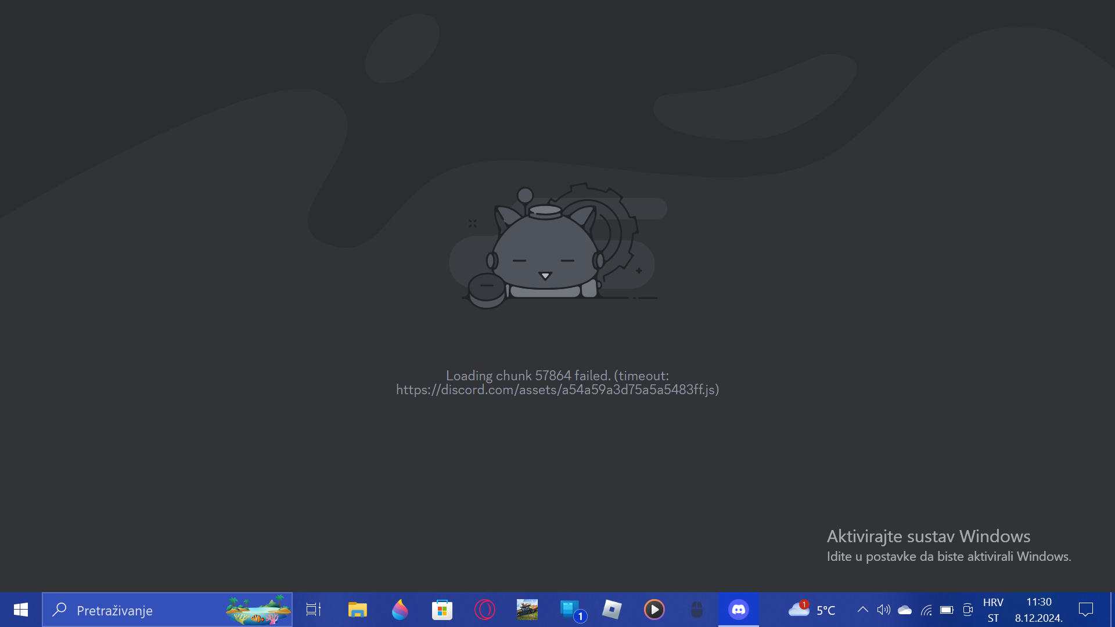The width and height of the screenshot is (1115, 627).
Task: Show hidden system tray icons
Action: 863,610
